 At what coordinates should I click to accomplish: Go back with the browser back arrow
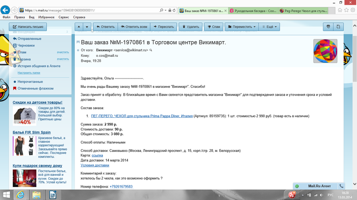point(5,10)
